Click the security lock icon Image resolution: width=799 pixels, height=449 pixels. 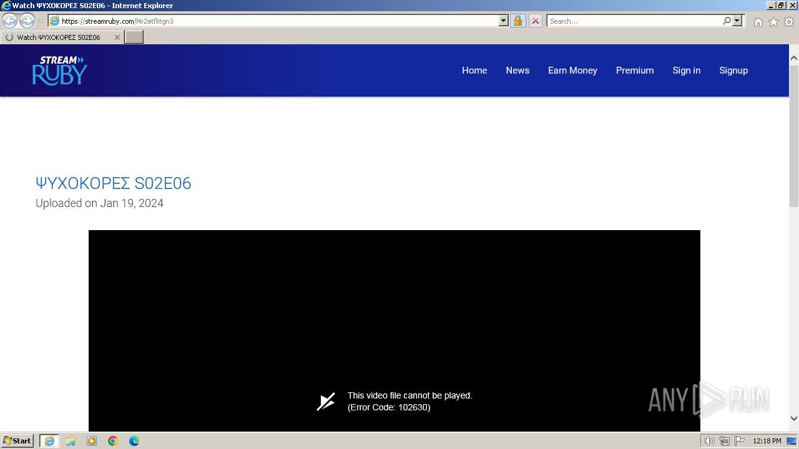(517, 21)
